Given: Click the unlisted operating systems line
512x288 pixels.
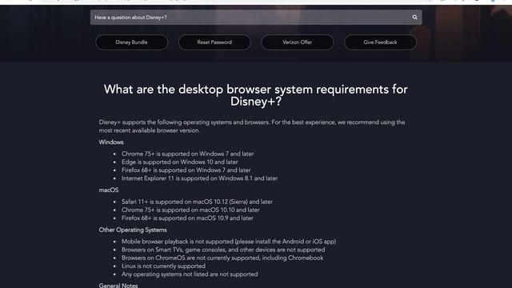Looking at the screenshot, I should [190, 274].
